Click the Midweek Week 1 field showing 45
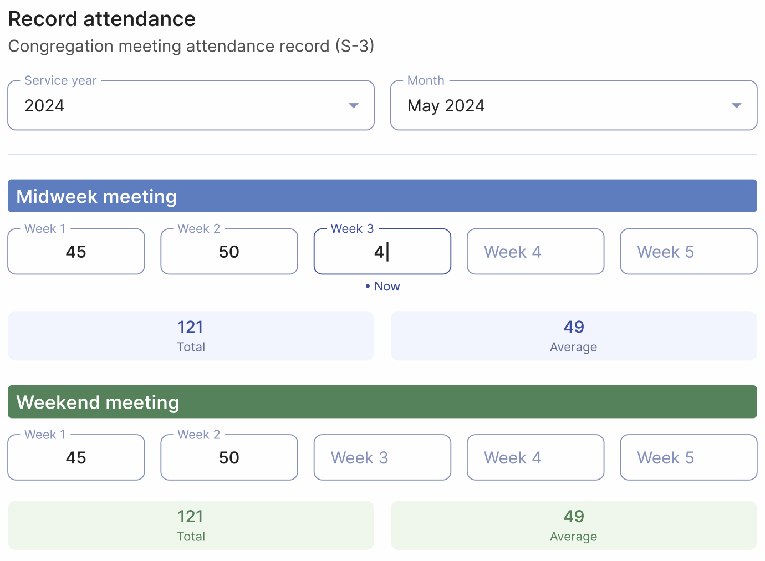Image resolution: width=765 pixels, height=561 pixels. [76, 252]
